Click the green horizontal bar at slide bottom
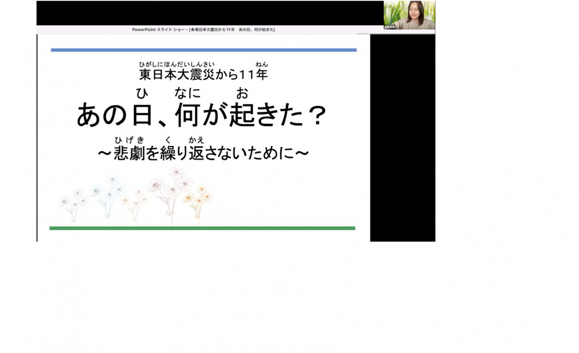The image size is (579, 353). (x=202, y=228)
